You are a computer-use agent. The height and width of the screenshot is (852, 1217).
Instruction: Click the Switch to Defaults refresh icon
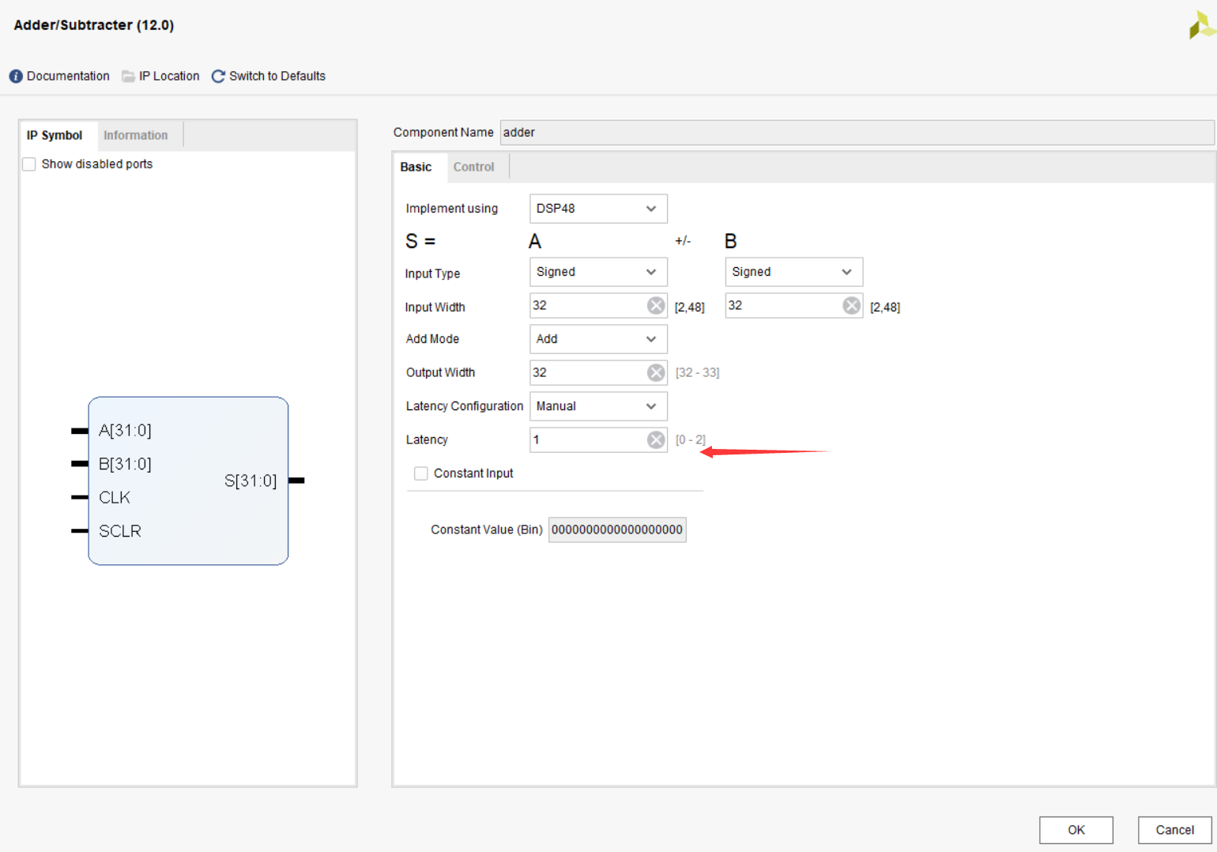click(218, 77)
